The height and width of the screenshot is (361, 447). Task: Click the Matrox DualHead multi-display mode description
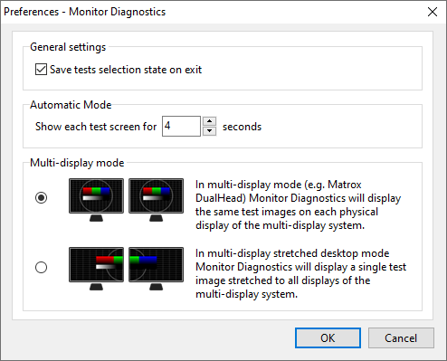pos(298,204)
